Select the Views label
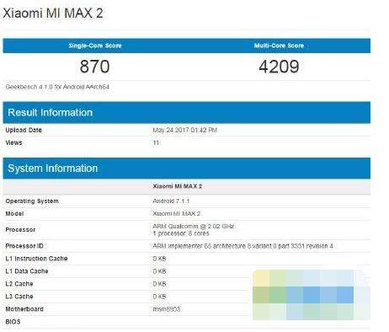This screenshot has height=332, width=389. click(x=13, y=142)
